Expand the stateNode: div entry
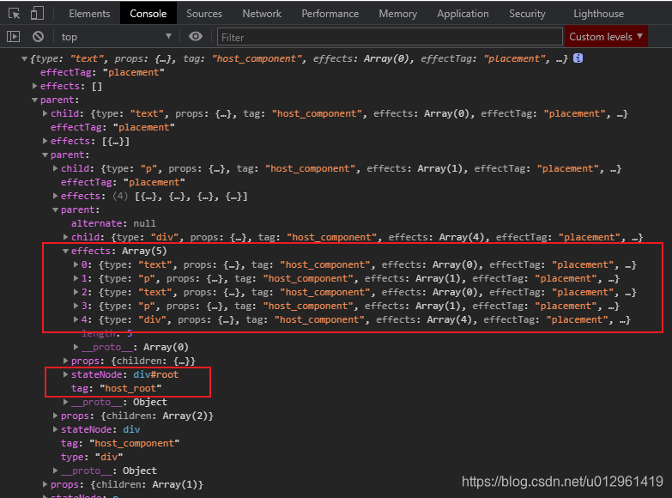Image resolution: width=672 pixels, height=498 pixels. click(x=55, y=429)
